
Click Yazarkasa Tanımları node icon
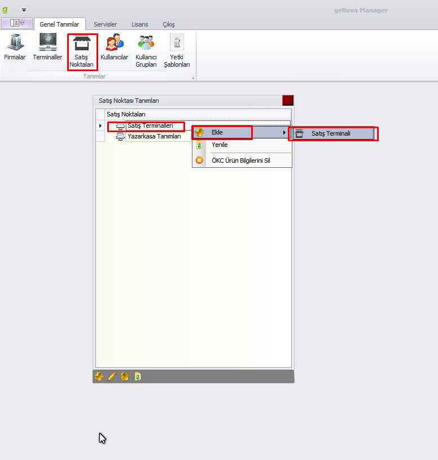120,137
